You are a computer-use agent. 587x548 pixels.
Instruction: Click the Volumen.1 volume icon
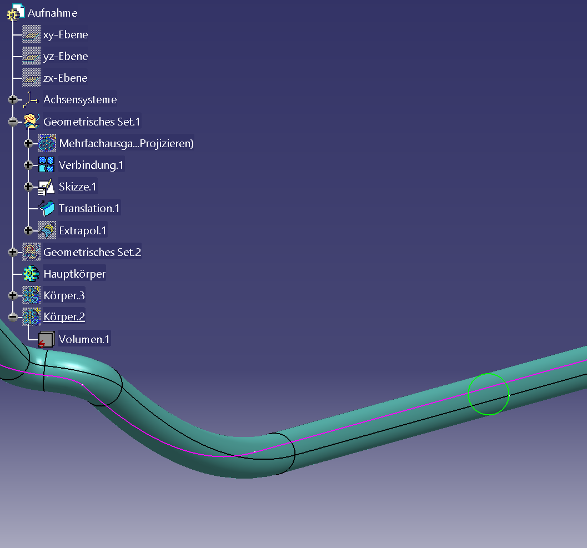tap(47, 339)
